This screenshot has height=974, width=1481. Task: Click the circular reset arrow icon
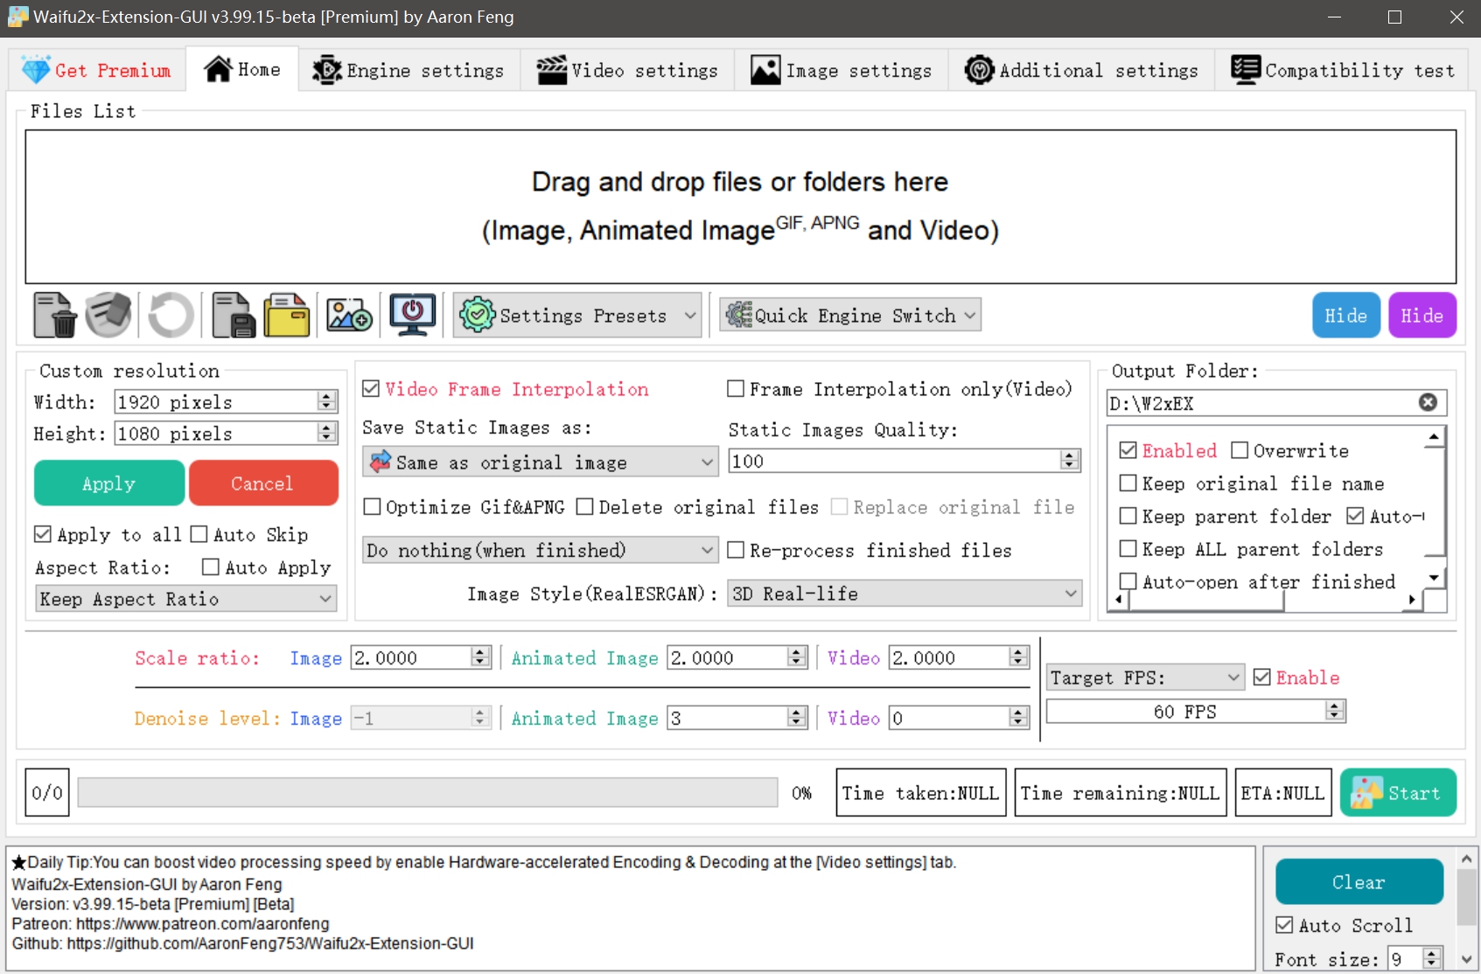[171, 315]
